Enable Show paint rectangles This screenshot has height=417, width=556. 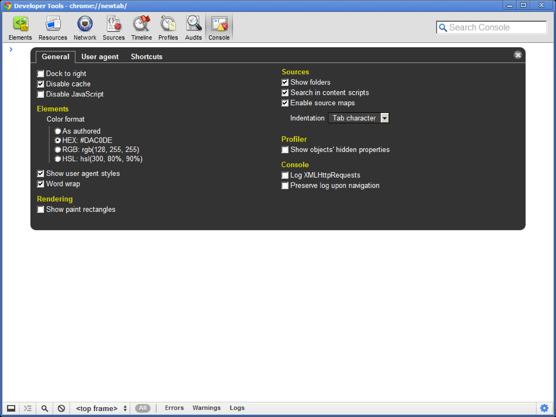[x=40, y=210]
